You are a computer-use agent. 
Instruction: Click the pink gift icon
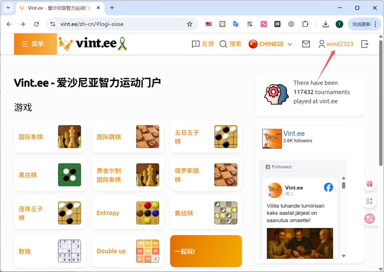click(x=369, y=184)
